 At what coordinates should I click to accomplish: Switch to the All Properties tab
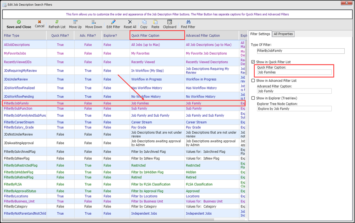[283, 34]
